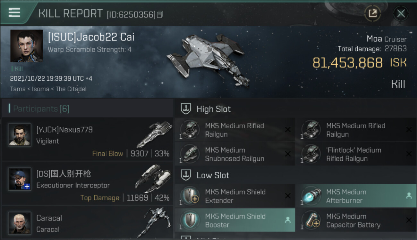Click the Executioner Interceptor pilot portrait

tap(20, 179)
